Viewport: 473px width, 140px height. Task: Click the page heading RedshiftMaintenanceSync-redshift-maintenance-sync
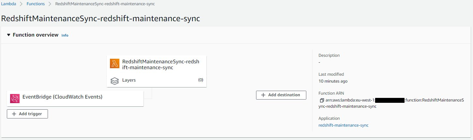point(100,19)
